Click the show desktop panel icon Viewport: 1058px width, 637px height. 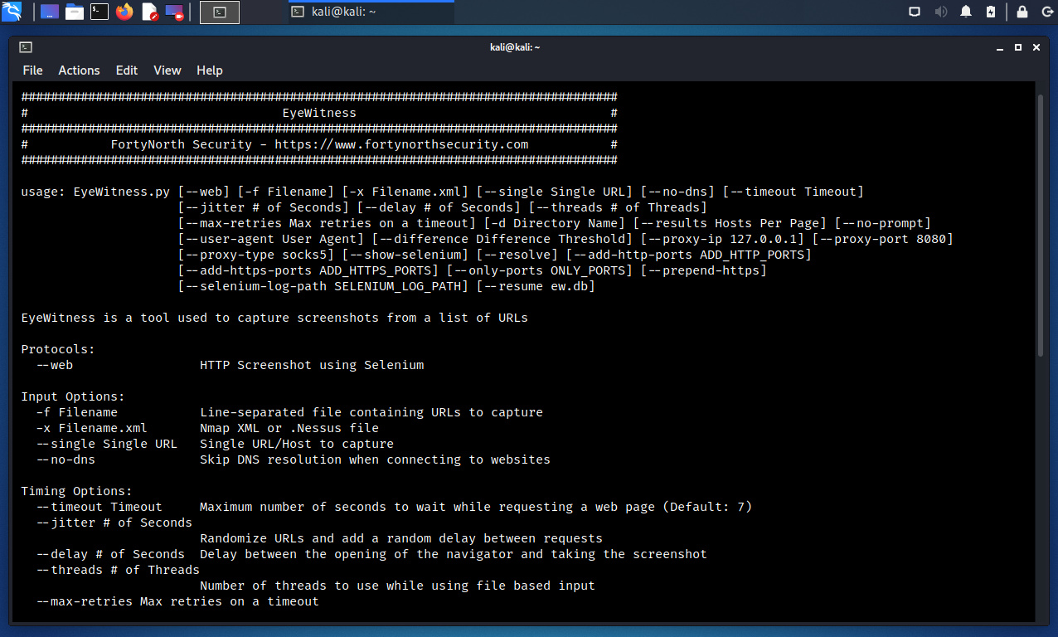50,12
